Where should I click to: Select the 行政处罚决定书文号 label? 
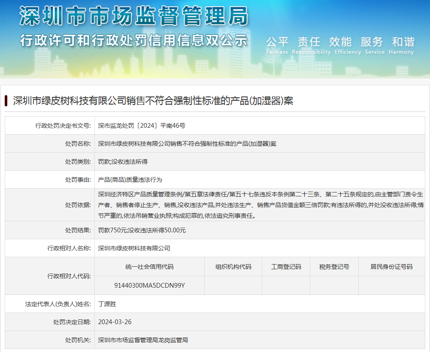click(x=63, y=126)
